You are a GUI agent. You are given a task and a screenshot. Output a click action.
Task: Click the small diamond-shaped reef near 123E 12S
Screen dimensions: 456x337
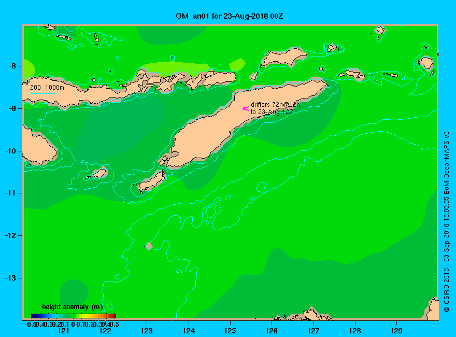pos(149,246)
